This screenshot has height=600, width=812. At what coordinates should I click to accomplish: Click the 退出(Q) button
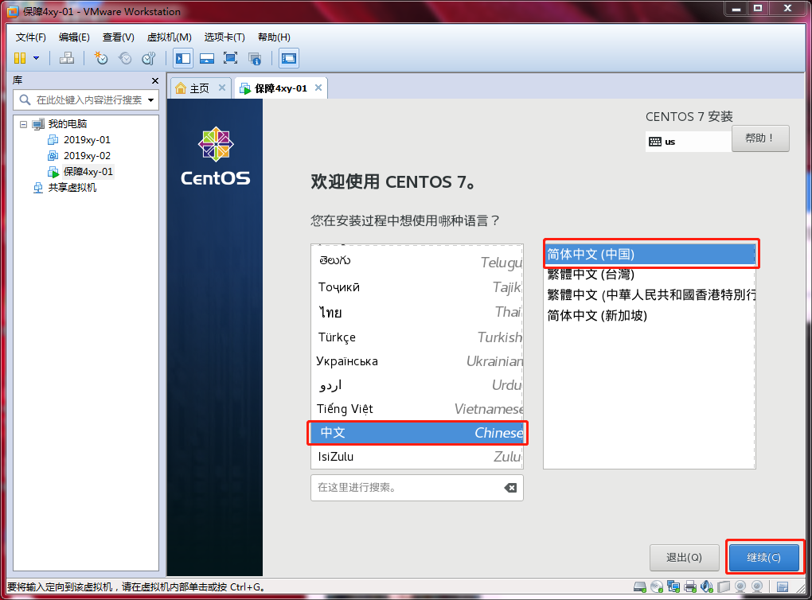[x=684, y=558]
